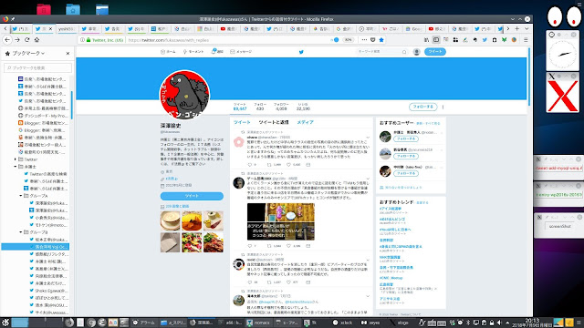Click the blue bookmark star in URL bar

click(x=381, y=40)
